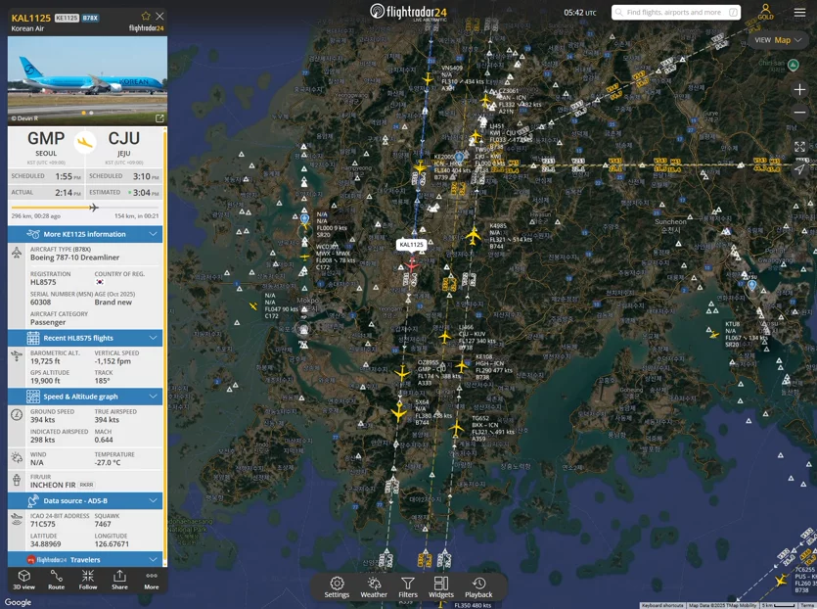
Task: Click the flight progress bar airplane marker
Action: 94,208
